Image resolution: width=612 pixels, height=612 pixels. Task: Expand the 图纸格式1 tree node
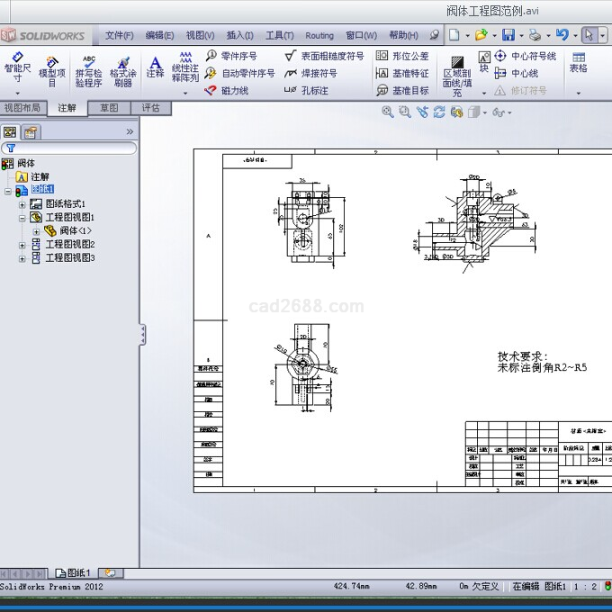pos(22,204)
